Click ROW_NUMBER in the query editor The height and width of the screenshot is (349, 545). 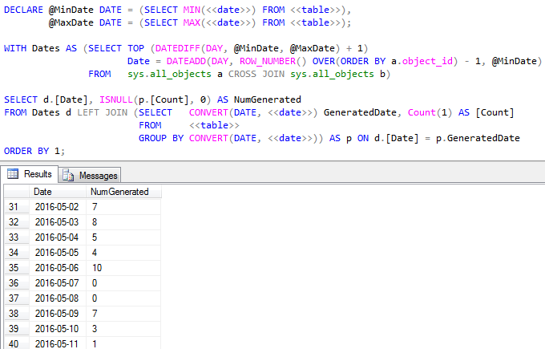[x=268, y=61]
